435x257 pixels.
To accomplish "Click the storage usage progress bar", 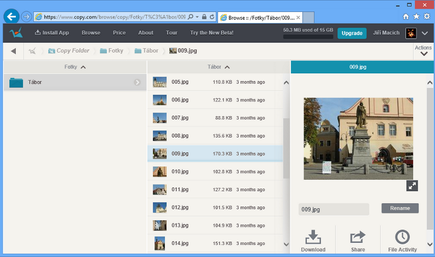I will (x=308, y=37).
